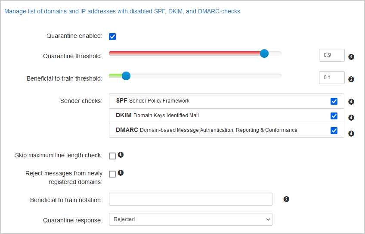Click the Quarantine threshold slider handle

tap(264, 53)
